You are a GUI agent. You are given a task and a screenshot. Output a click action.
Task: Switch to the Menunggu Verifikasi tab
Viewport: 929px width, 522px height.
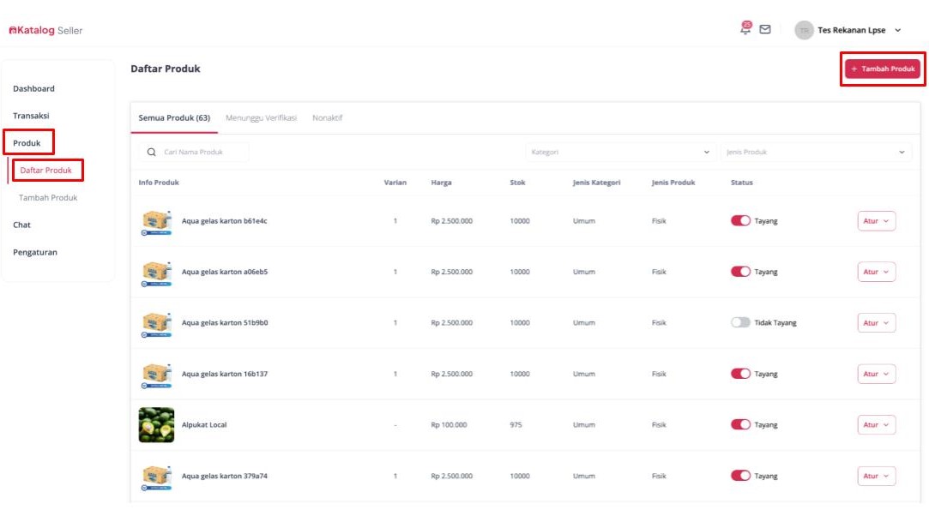click(x=261, y=118)
